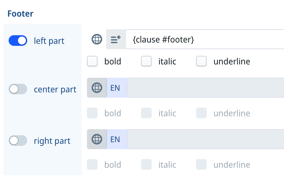Click the {clause #footer} text field
This screenshot has height=186, width=284.
[x=205, y=39]
